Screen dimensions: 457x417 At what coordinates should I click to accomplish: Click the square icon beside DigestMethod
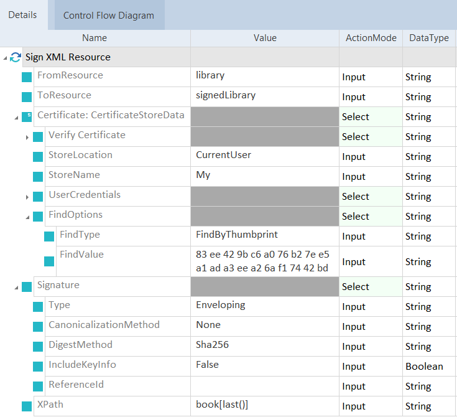[x=38, y=346]
